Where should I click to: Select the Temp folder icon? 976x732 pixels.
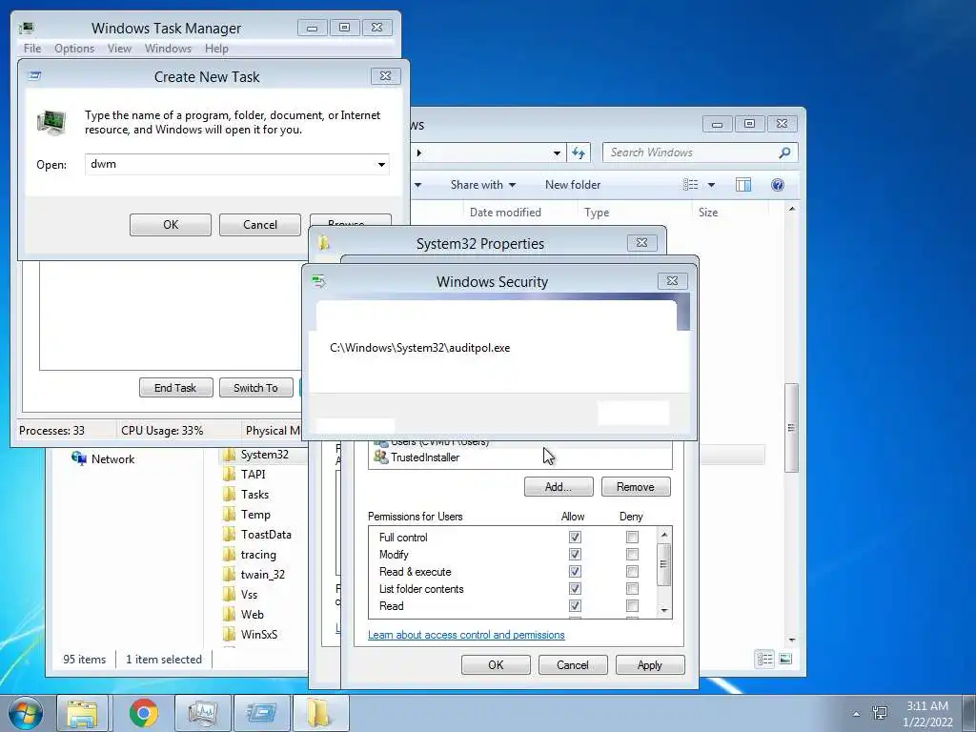[229, 514]
